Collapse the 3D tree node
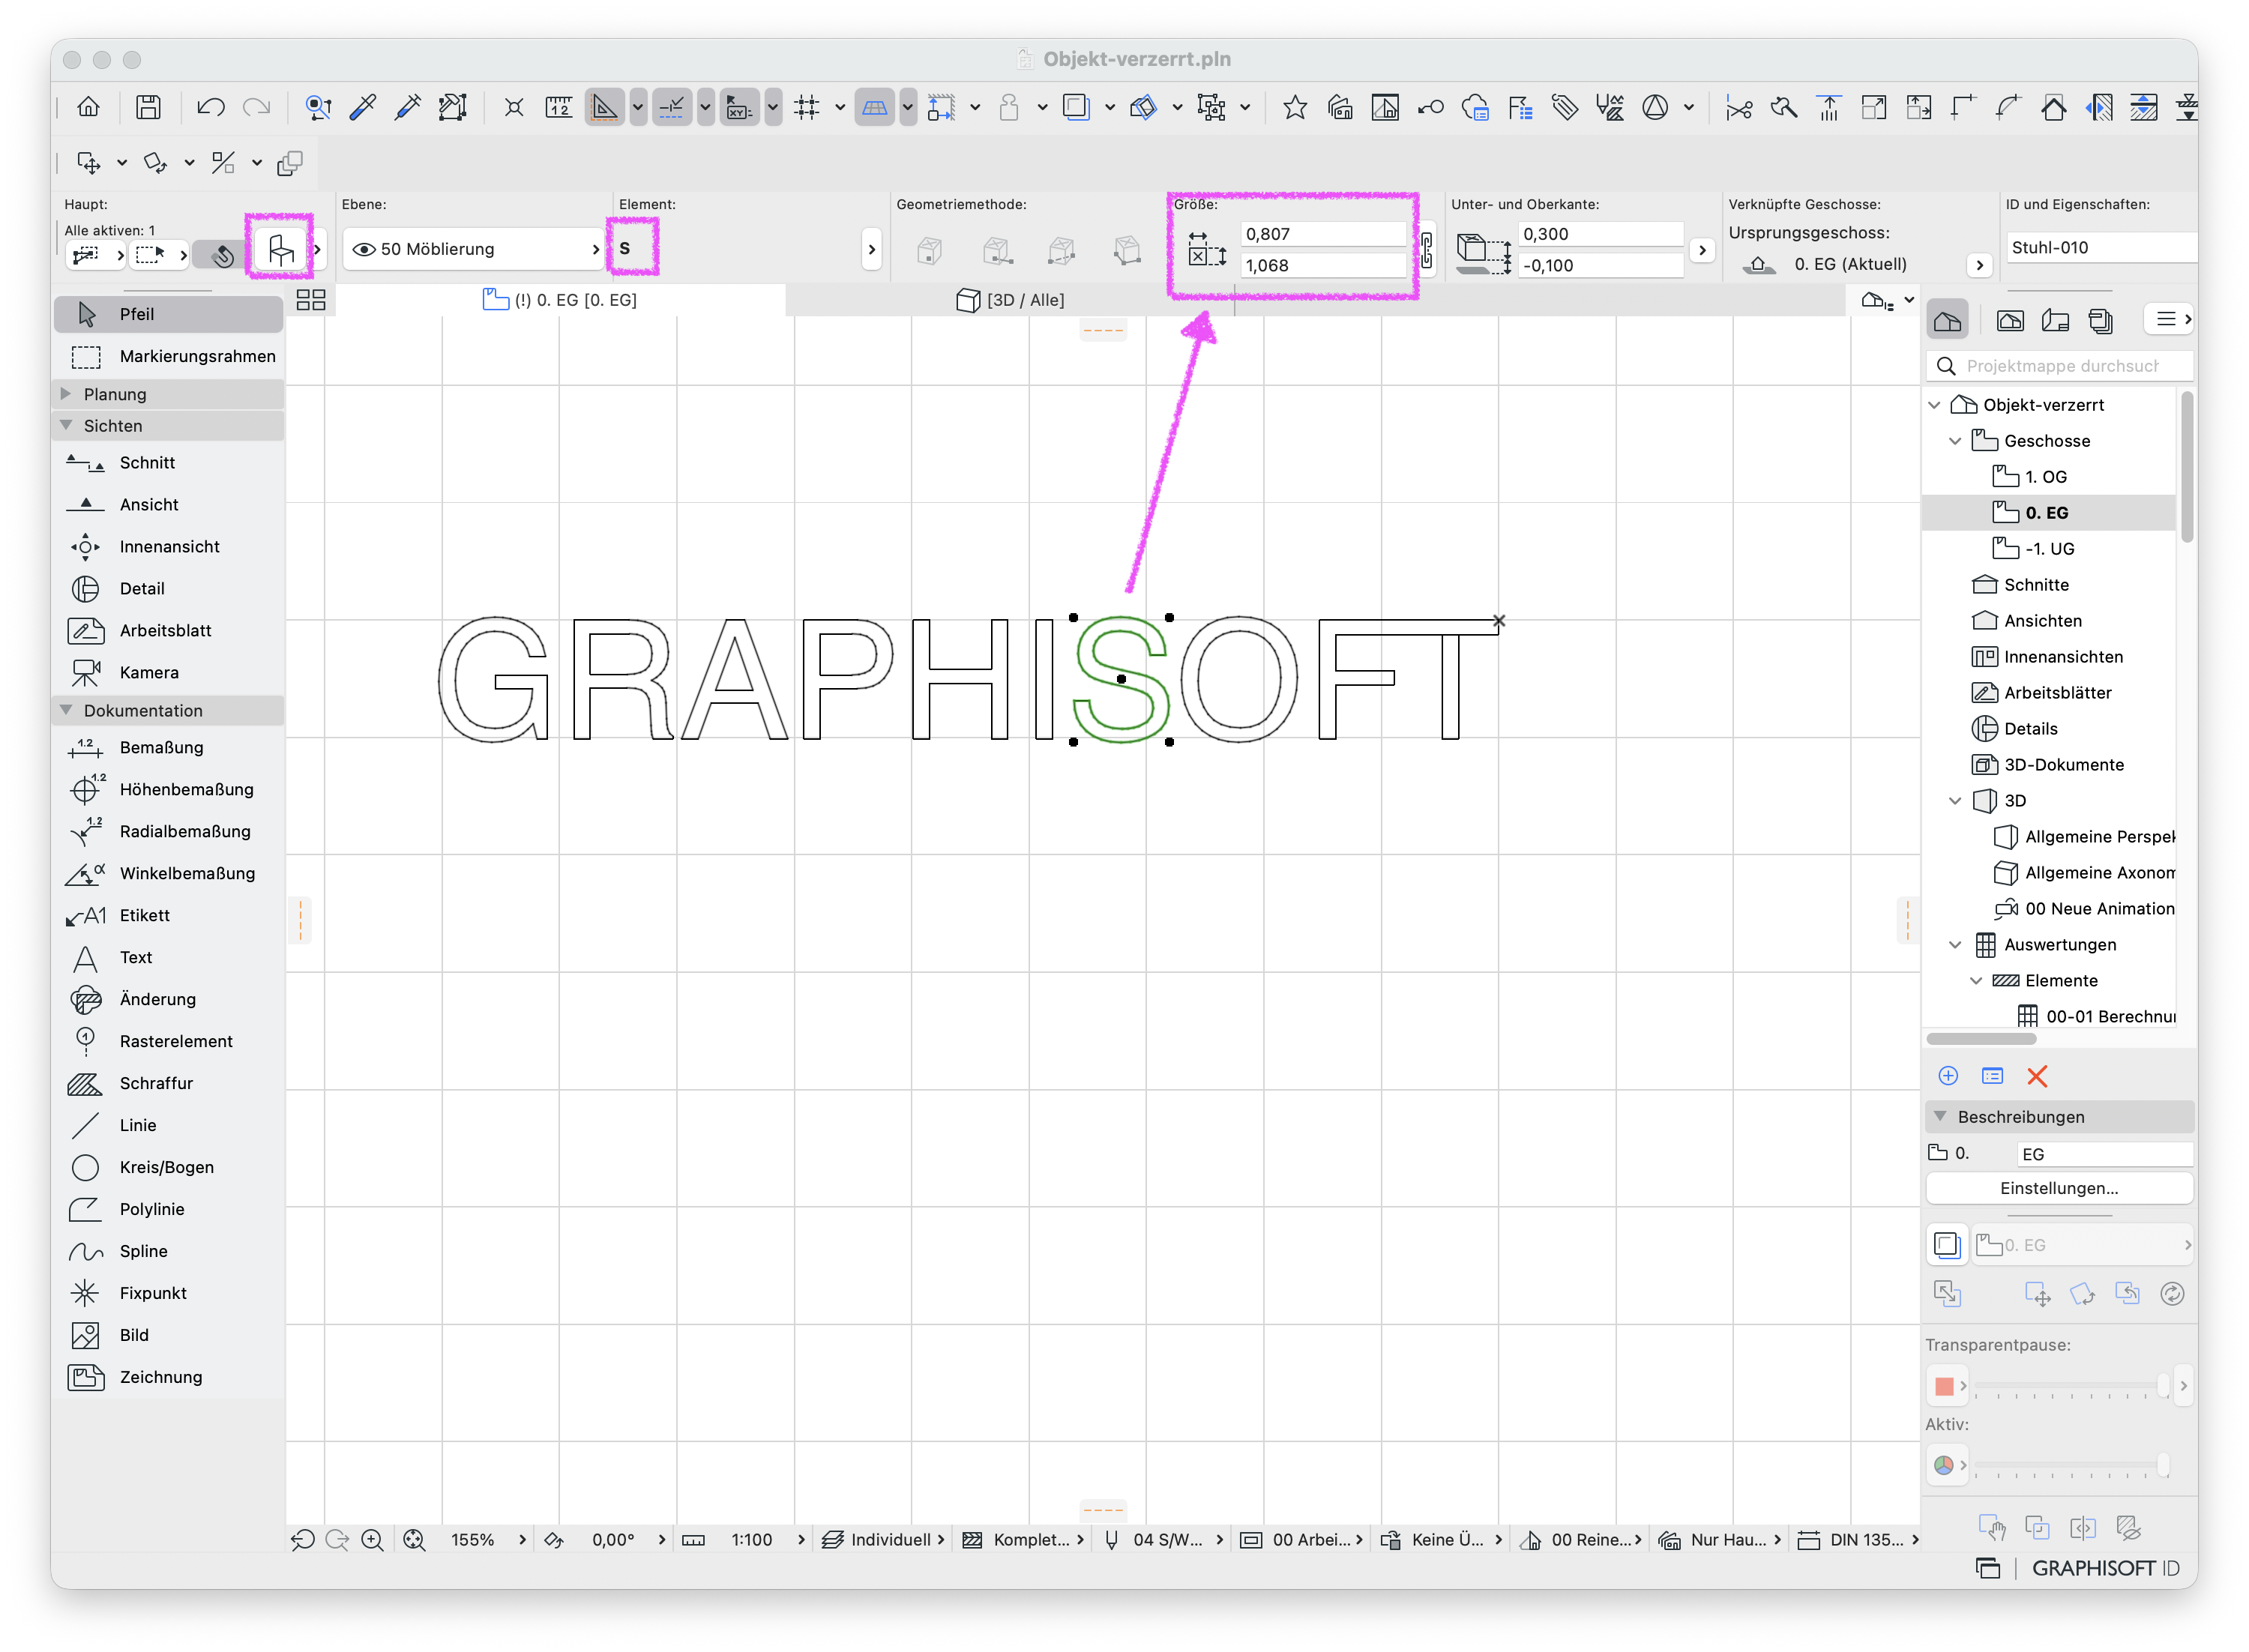The width and height of the screenshot is (2249, 1652). coord(1956,801)
